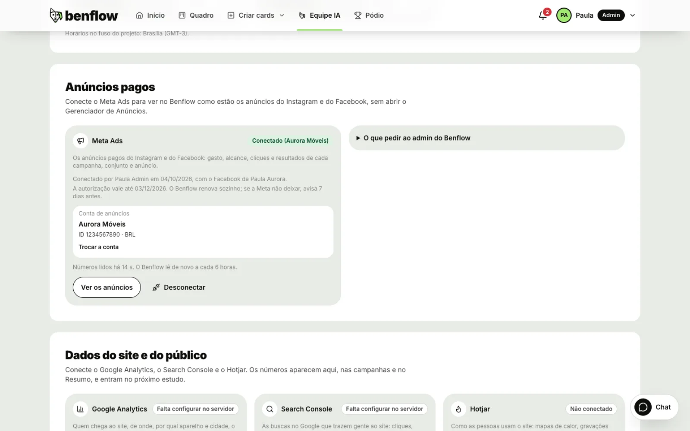
Task: Click the Hotjar flame icon
Action: pos(458,409)
